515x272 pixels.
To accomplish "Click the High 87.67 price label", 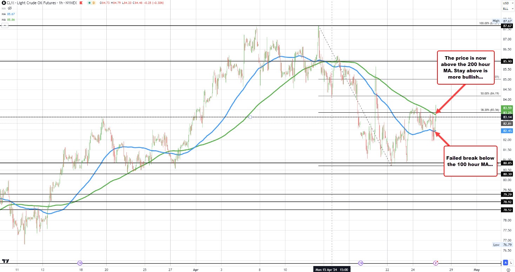I will click(x=502, y=21).
